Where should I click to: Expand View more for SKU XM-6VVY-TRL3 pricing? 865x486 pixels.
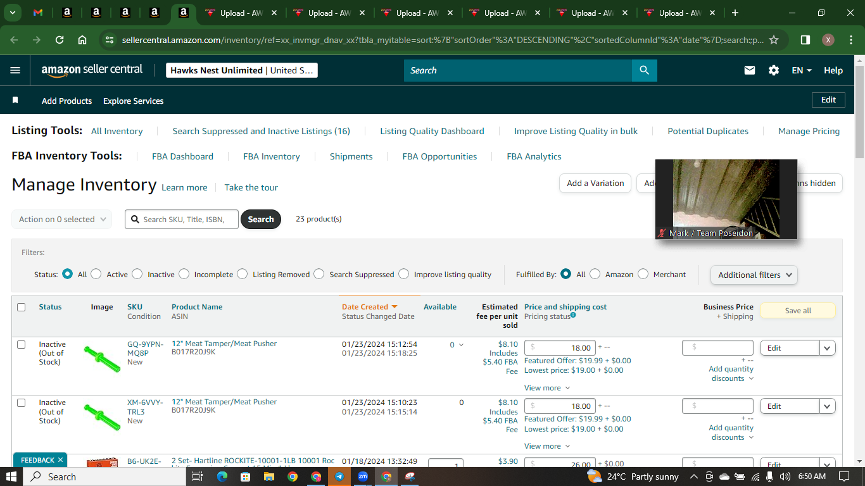[x=547, y=446]
